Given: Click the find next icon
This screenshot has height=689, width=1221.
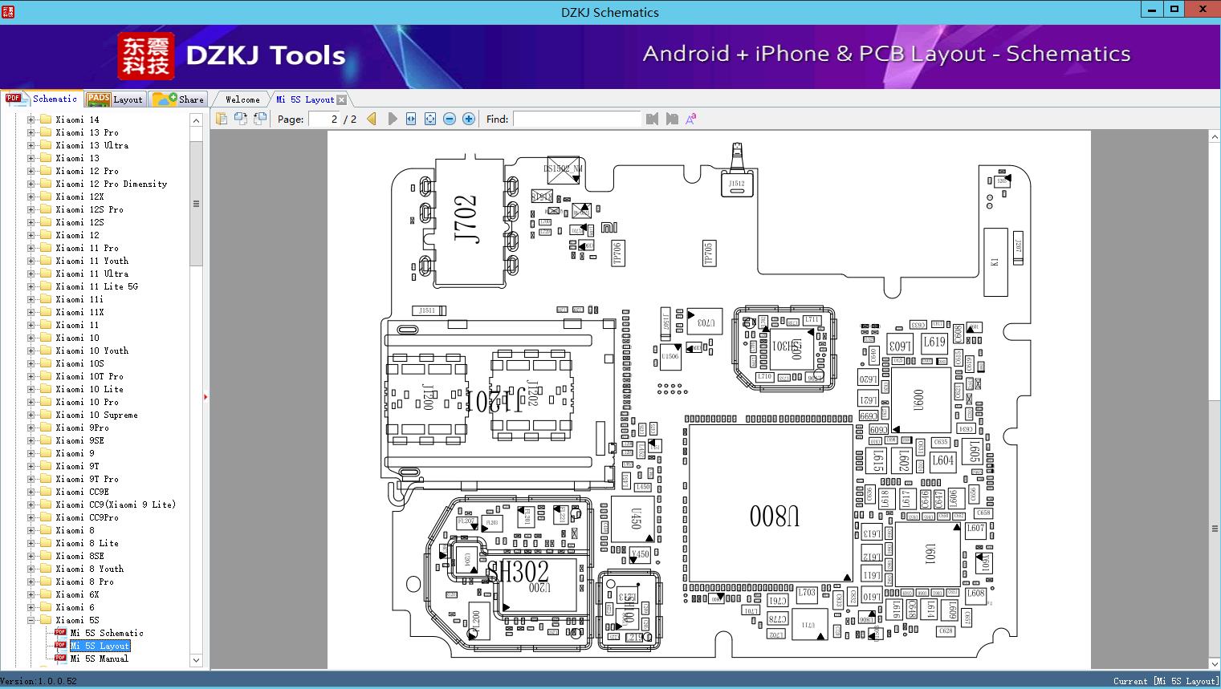Looking at the screenshot, I should (672, 119).
